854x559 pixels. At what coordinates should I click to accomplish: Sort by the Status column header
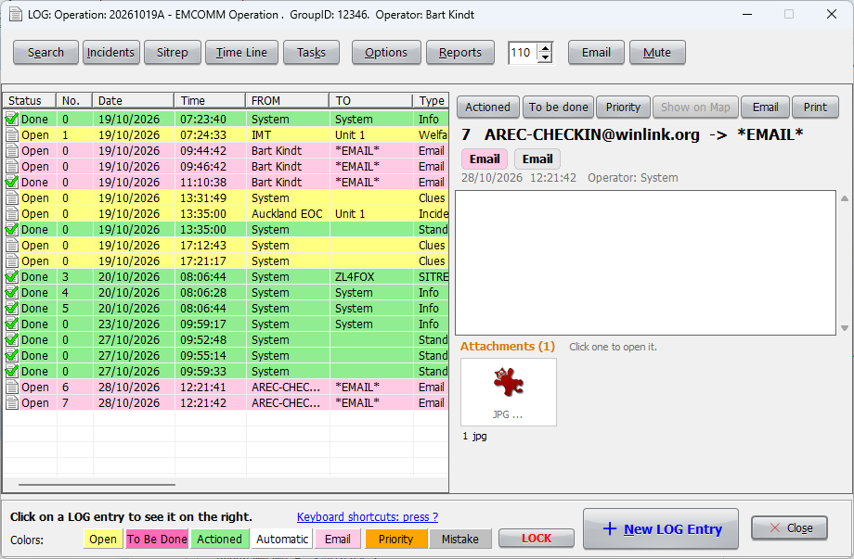click(x=30, y=101)
